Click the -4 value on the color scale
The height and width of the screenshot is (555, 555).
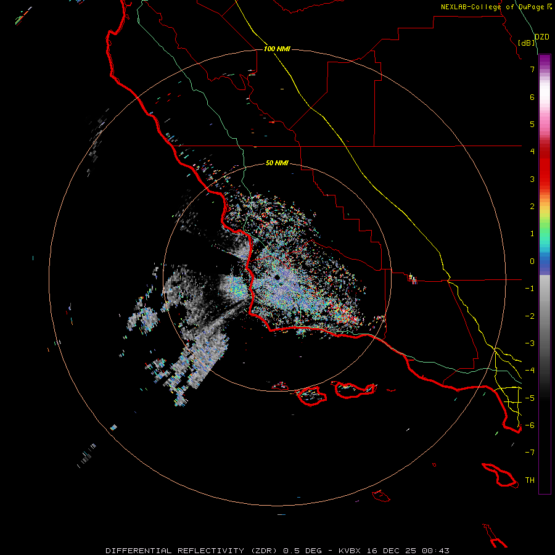[530, 371]
